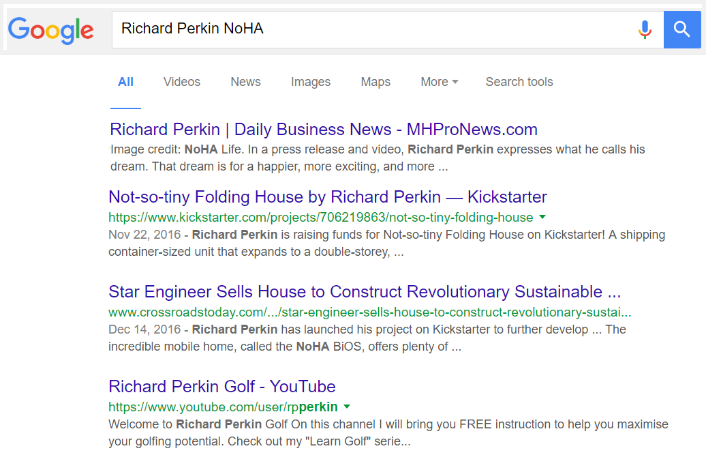Open the Richard Perkin Golf YouTube result
Image resolution: width=706 pixels, height=470 pixels.
pos(222,386)
